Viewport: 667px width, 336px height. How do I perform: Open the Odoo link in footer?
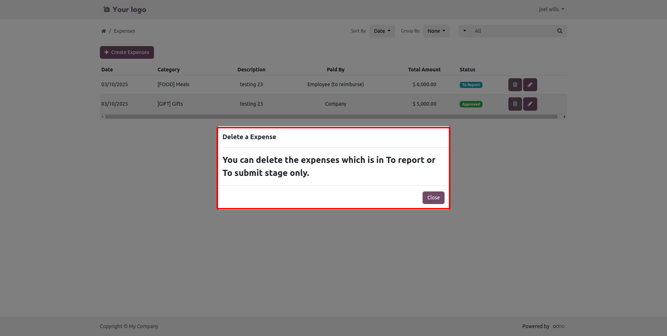click(558, 326)
